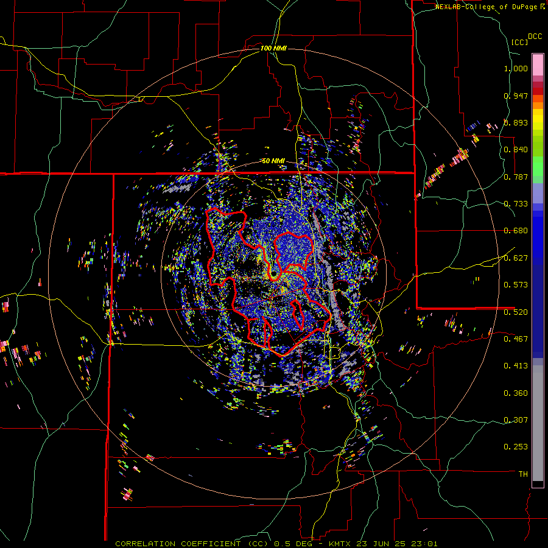Viewport: 548px width, 548px height.
Task: Pick the bright green segment of the color bar
Action: click(538, 166)
